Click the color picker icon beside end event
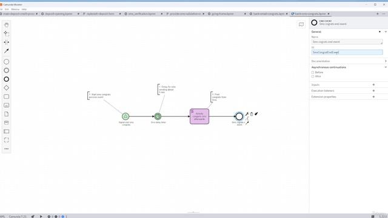 pos(256,114)
